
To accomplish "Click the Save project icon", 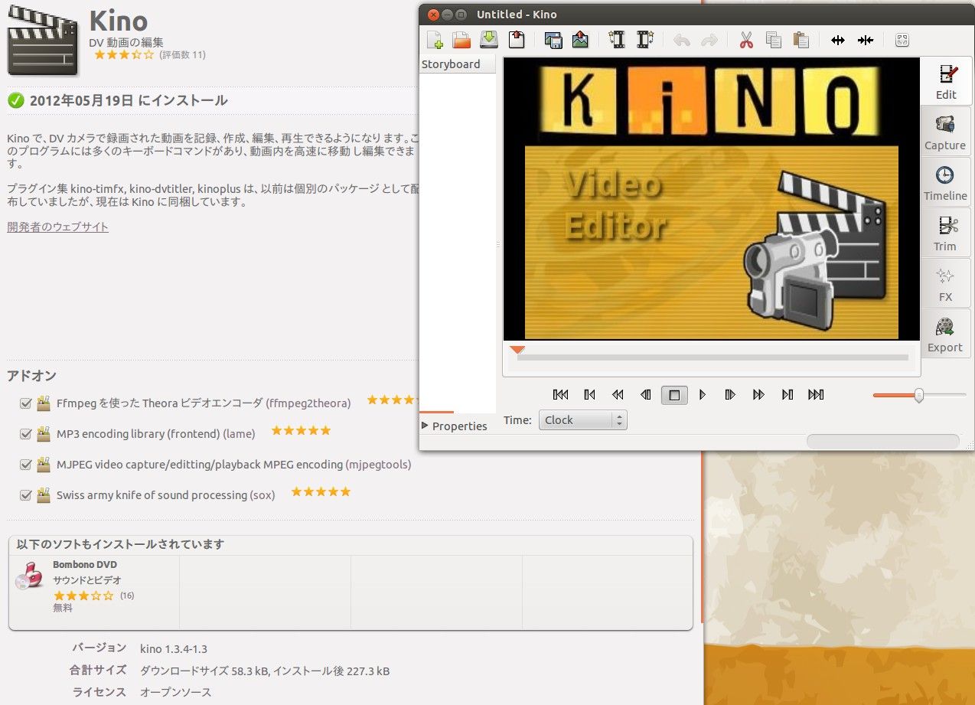I will tap(488, 40).
